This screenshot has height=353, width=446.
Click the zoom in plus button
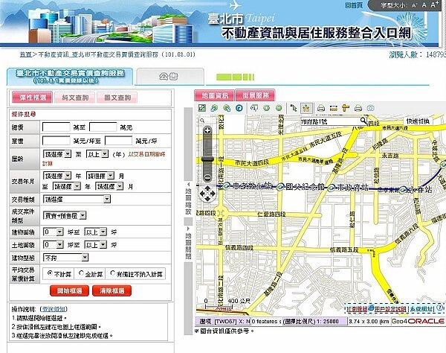(x=207, y=131)
